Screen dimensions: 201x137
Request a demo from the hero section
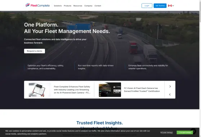click(35, 51)
